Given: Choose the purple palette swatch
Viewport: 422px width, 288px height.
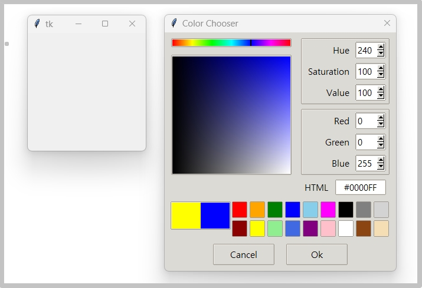Looking at the screenshot, I should point(310,229).
